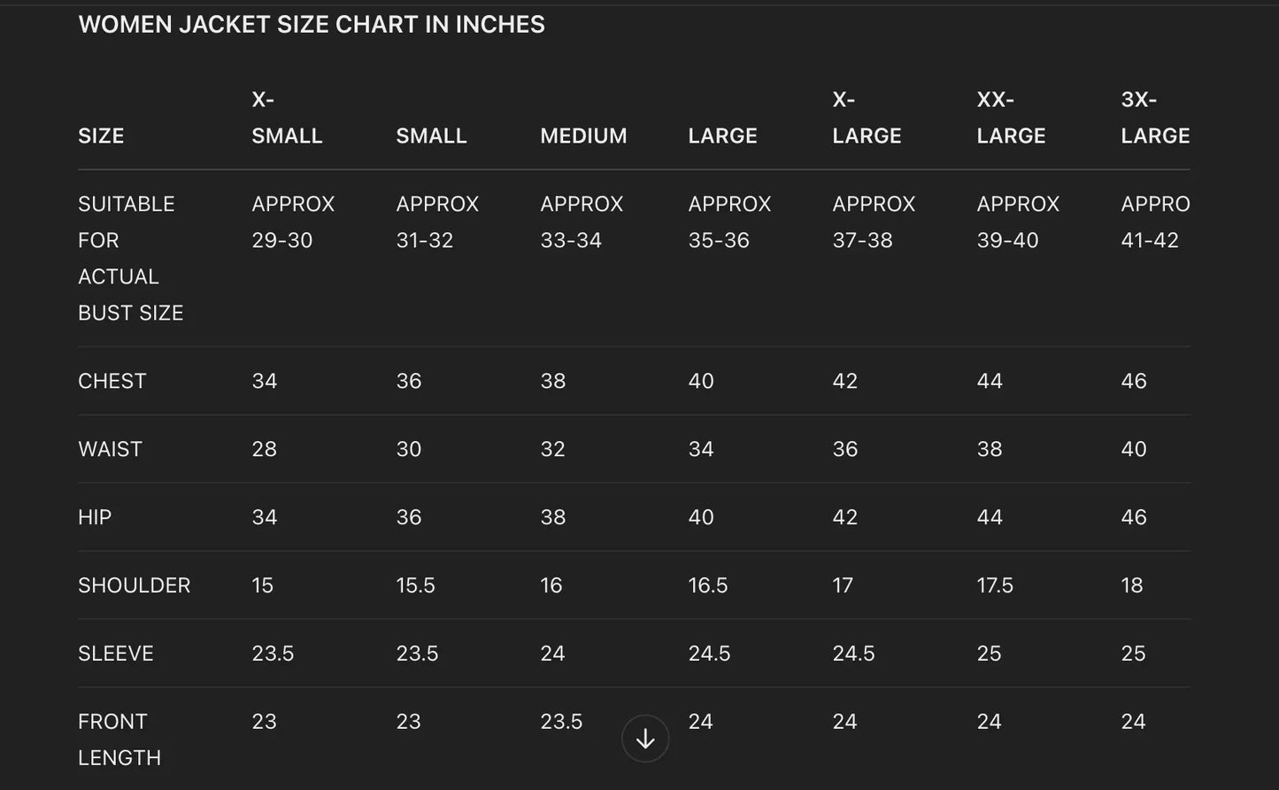Click the HIP row label
Screen dimensions: 1279x790
pos(95,517)
